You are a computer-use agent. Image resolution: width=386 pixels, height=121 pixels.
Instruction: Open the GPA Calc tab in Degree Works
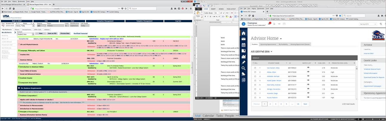[x=38, y=30]
